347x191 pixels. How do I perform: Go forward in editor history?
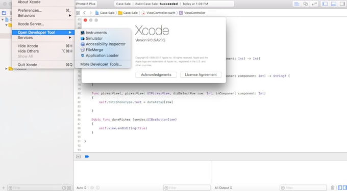(x=90, y=13)
